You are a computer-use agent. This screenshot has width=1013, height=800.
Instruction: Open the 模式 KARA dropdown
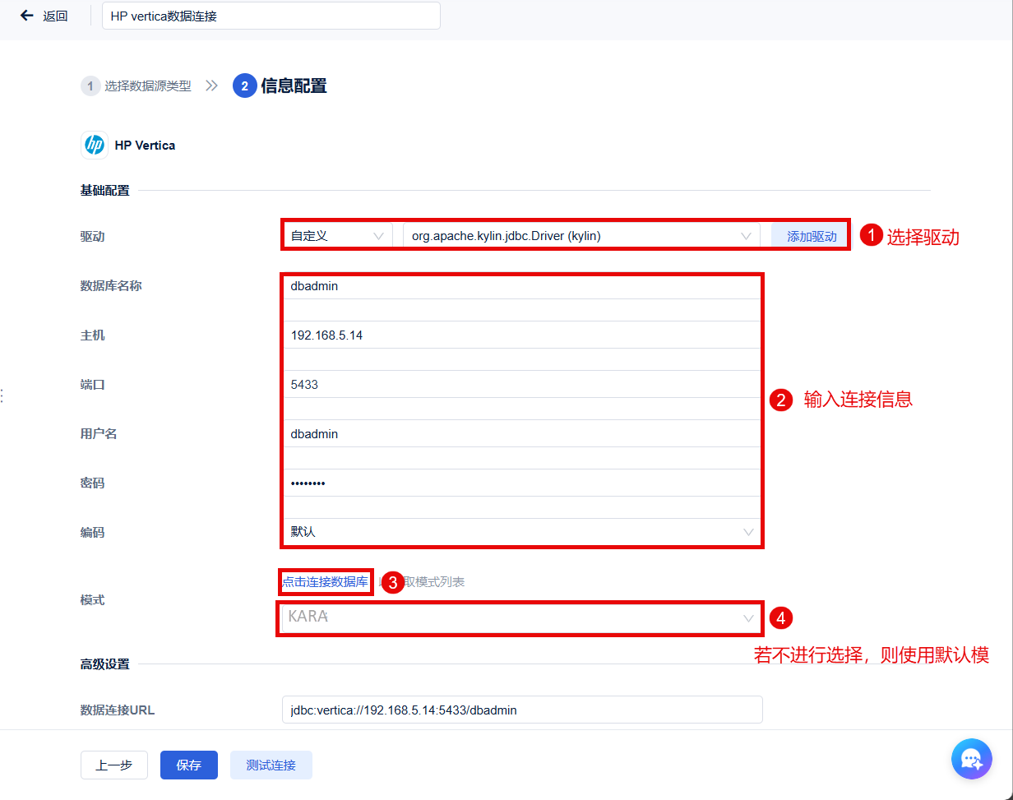tap(521, 617)
